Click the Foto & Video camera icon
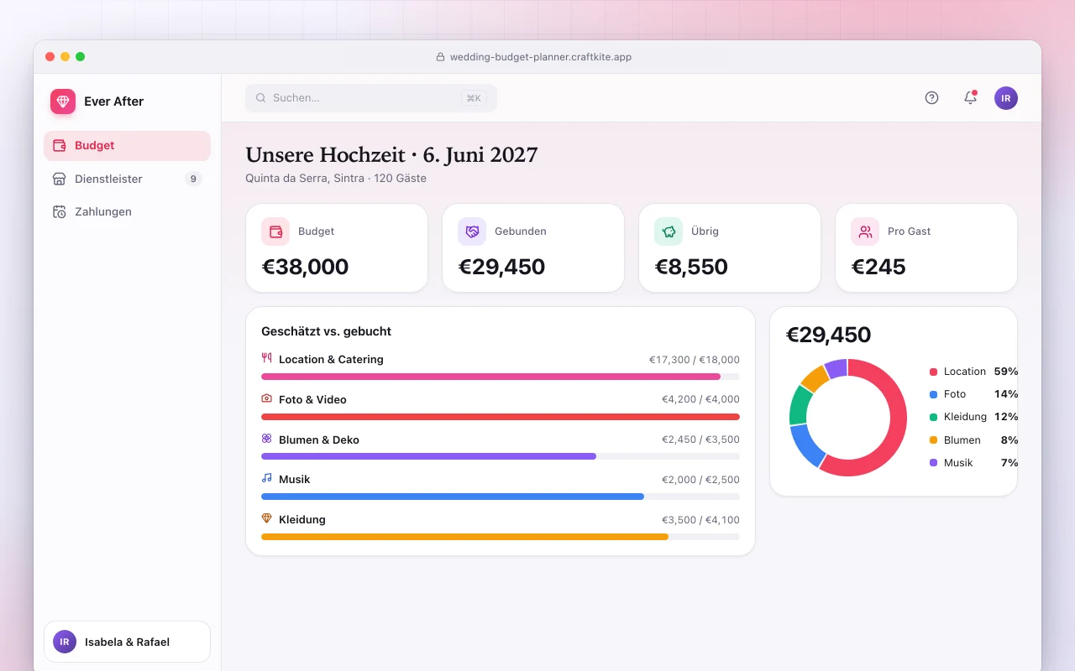Screen dimensions: 1075x671 coord(267,398)
